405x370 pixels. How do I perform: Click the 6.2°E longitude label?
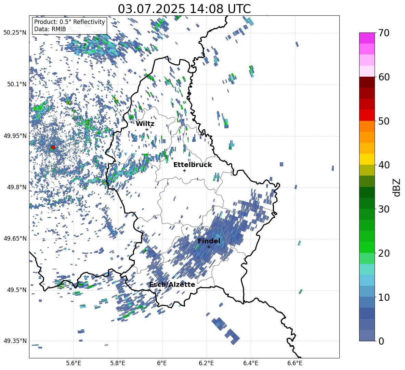click(206, 363)
